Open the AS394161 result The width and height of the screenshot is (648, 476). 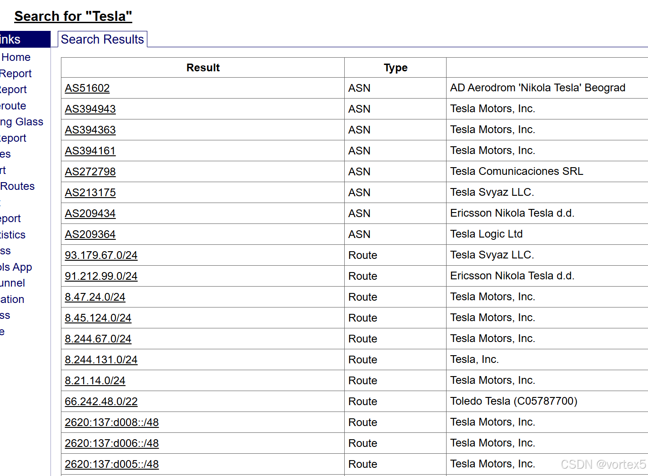pyautogui.click(x=90, y=151)
